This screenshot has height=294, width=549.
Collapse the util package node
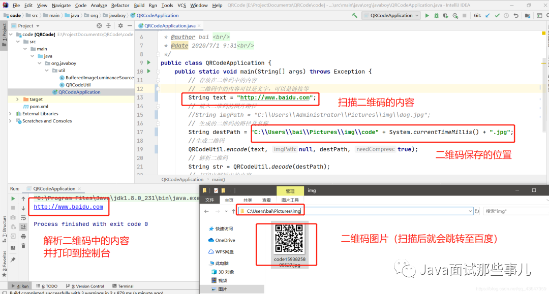[x=47, y=71]
